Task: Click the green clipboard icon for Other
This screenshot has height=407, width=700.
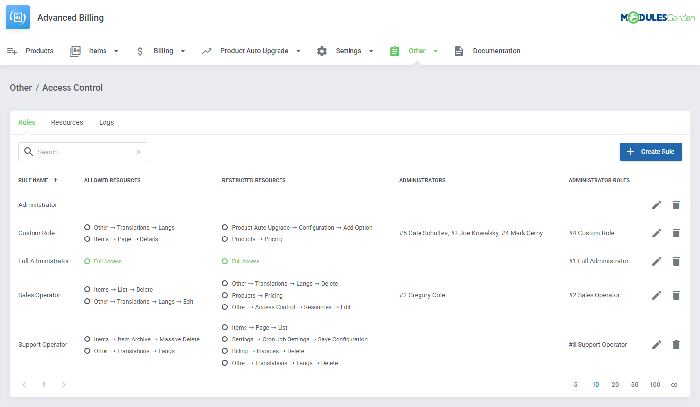Action: (394, 51)
